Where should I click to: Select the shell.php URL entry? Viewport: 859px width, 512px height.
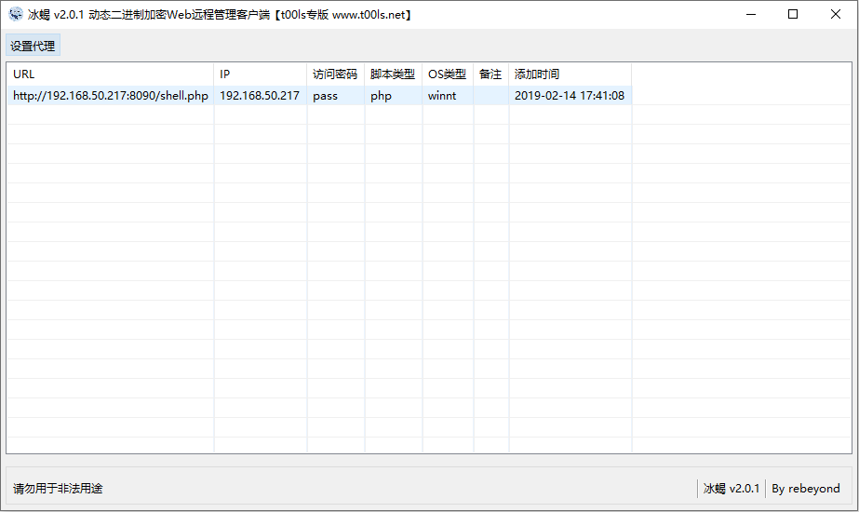point(110,96)
